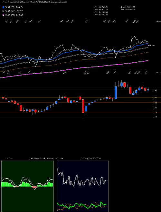
Task: Click the 118 price level label
Action: tap(155, 112)
